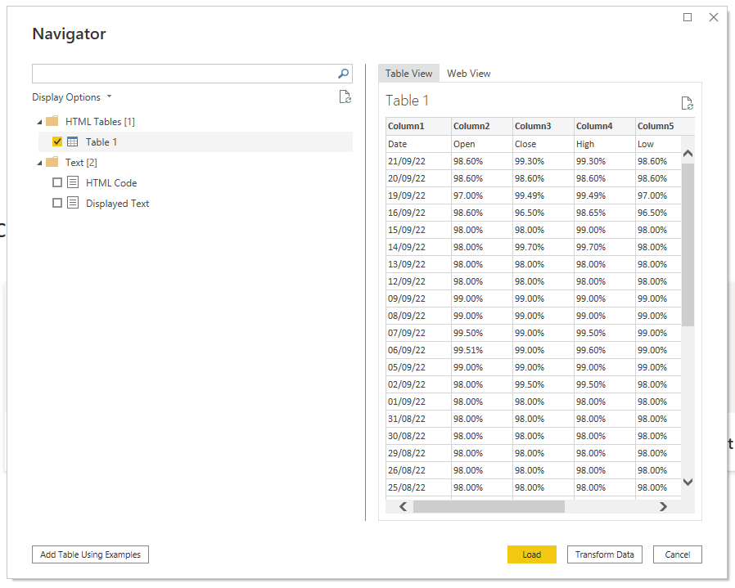Click the Table 1 table icon
Viewport: 735px width, 588px height.
73,141
